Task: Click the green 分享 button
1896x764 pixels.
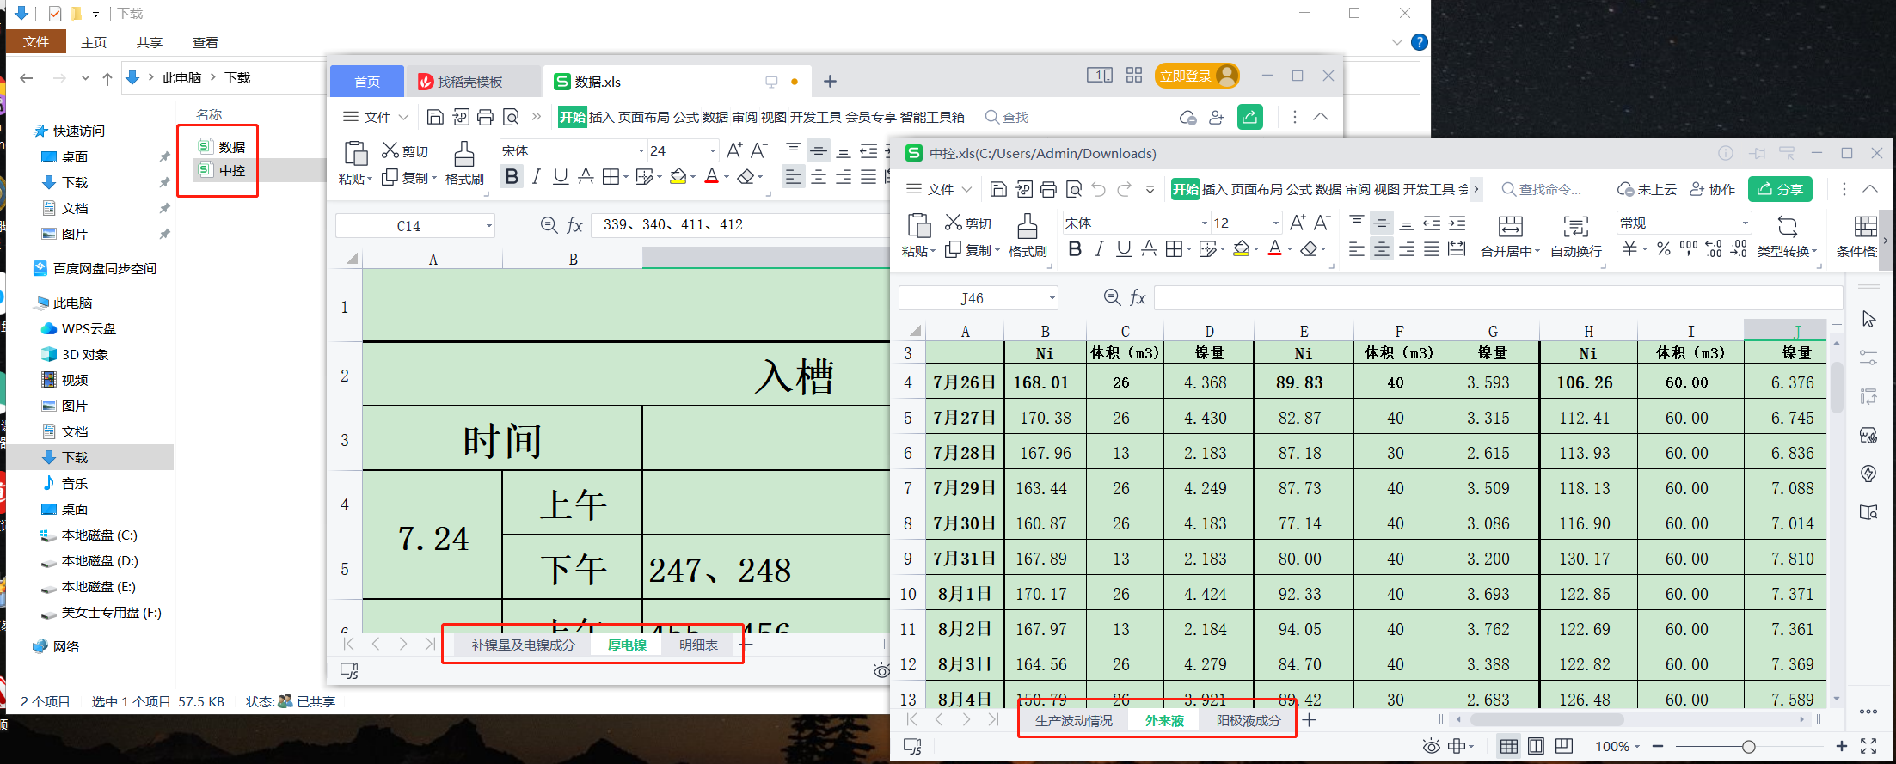Action: point(1779,189)
